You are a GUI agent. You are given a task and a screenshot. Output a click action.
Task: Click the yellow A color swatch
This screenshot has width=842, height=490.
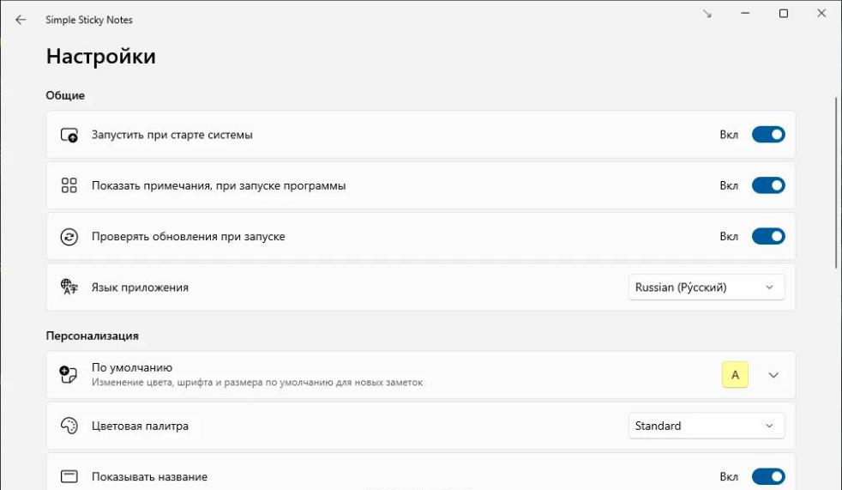point(735,375)
